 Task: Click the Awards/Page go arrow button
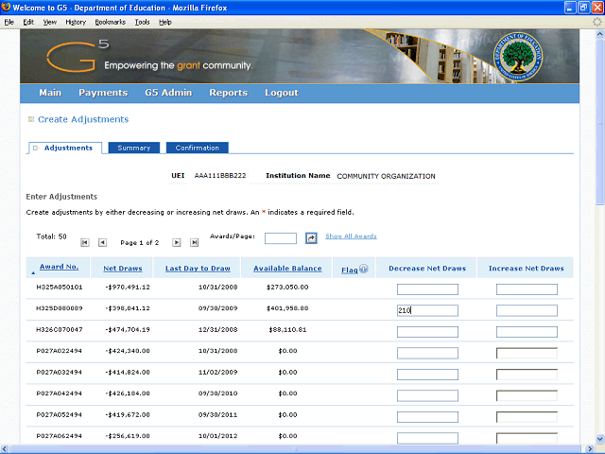coord(311,238)
